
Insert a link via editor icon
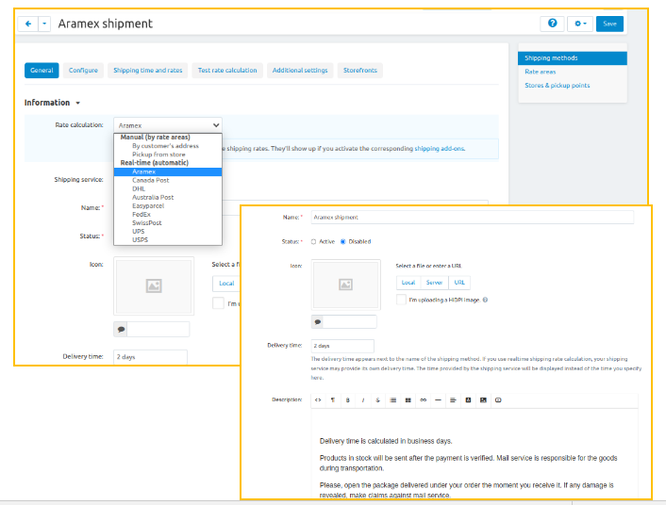point(423,400)
